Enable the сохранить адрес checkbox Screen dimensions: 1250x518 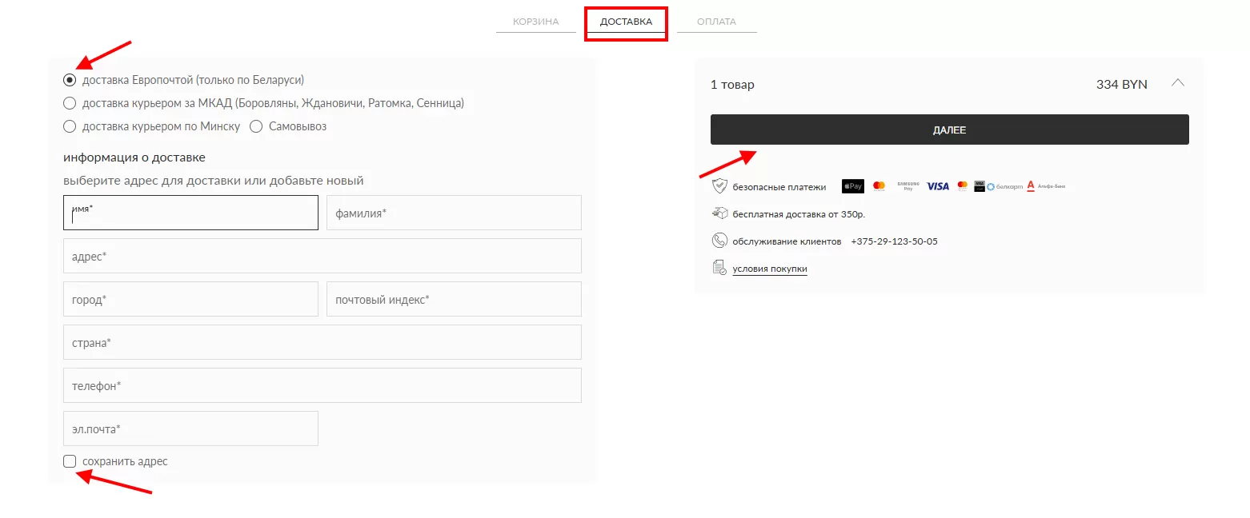[70, 461]
